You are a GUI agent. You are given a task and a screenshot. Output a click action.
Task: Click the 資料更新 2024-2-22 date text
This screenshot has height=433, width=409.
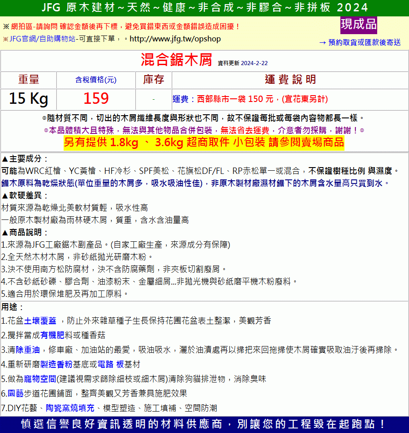point(243,63)
